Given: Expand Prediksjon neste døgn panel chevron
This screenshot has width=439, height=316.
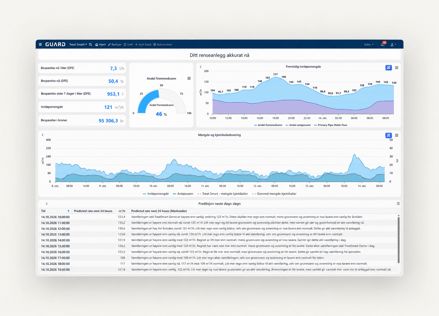Looking at the screenshot, I should coord(47,204).
